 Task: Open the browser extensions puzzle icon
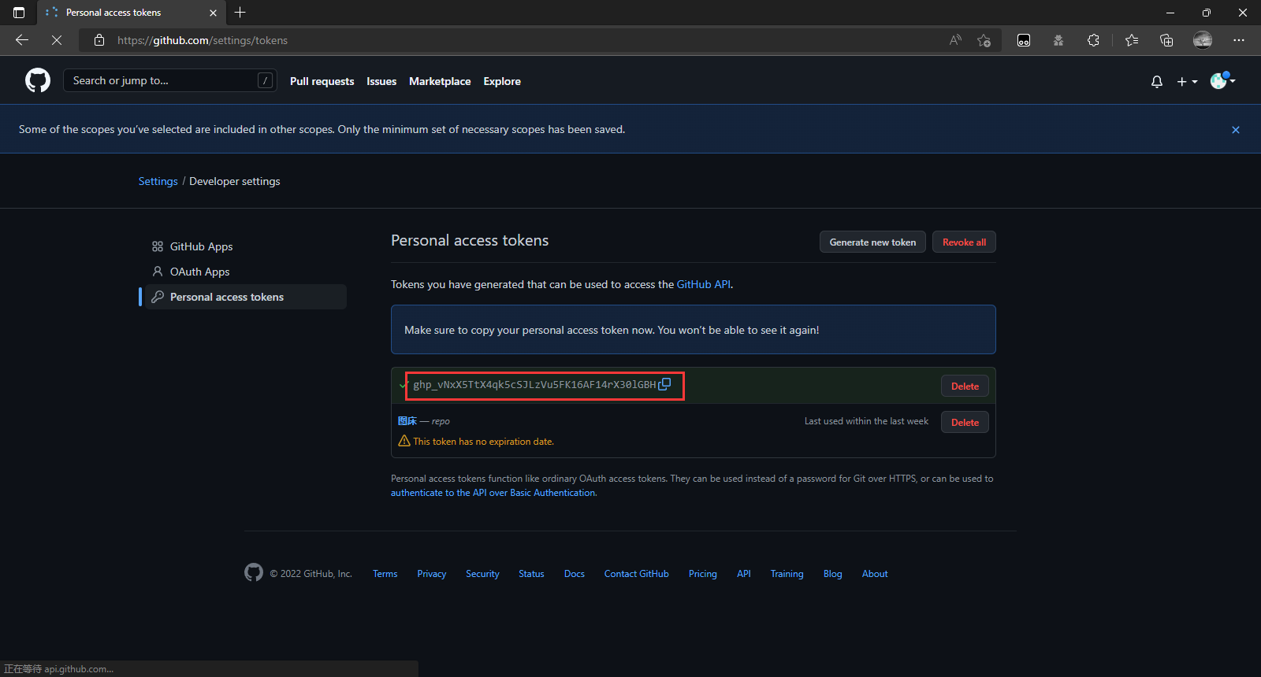1093,40
